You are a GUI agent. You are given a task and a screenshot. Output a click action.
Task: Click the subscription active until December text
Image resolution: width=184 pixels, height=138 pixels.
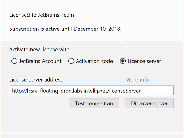coord(65,29)
